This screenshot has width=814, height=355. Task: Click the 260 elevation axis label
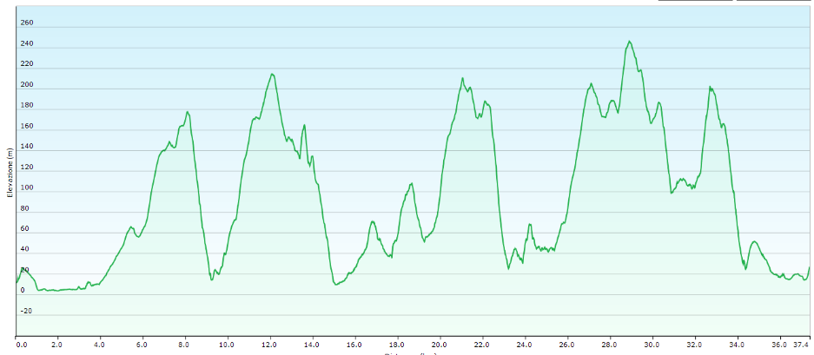26,23
